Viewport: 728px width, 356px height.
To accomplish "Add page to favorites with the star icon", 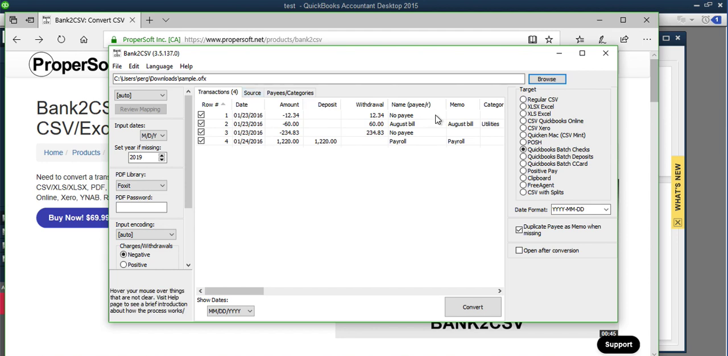I will 549,40.
